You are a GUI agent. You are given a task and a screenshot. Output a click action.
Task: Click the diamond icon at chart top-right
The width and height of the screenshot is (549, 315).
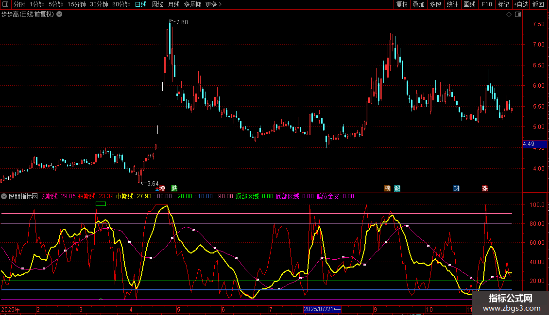coord(509,14)
